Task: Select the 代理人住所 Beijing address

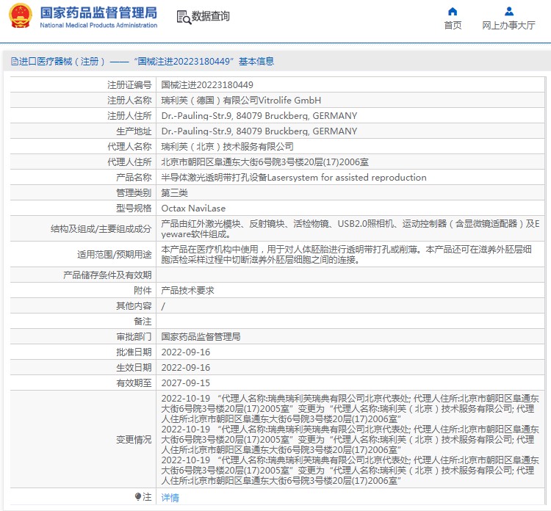Action: click(x=264, y=162)
